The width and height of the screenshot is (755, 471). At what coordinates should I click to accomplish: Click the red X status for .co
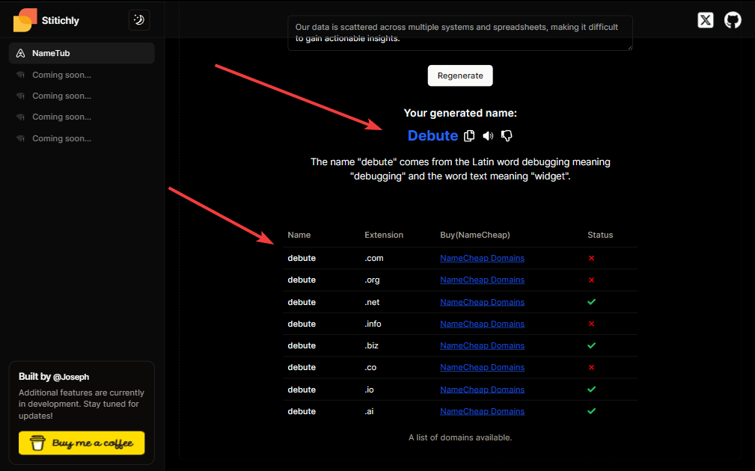click(591, 367)
